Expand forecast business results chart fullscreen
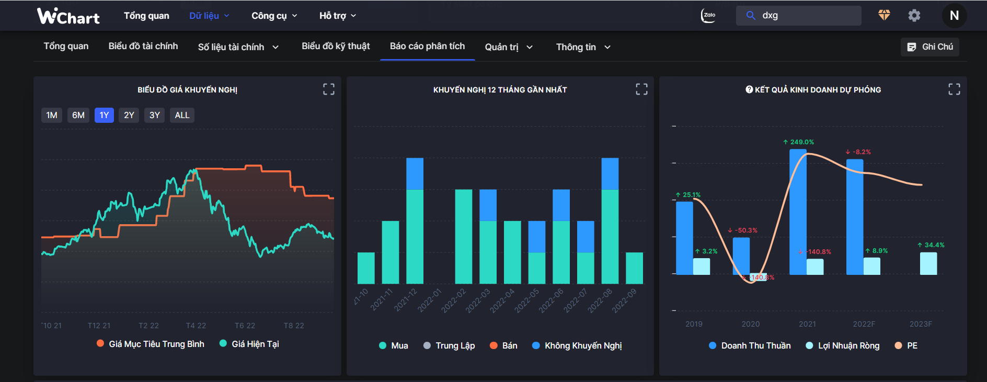The width and height of the screenshot is (987, 382). coord(954,89)
